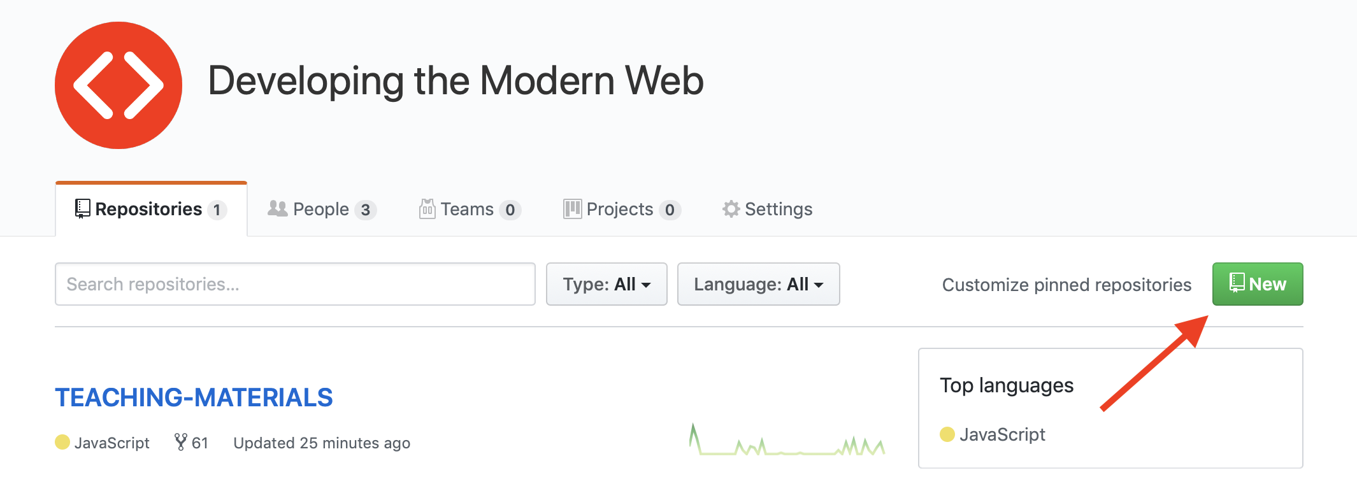Click Customize pinned repositories link

click(1066, 285)
